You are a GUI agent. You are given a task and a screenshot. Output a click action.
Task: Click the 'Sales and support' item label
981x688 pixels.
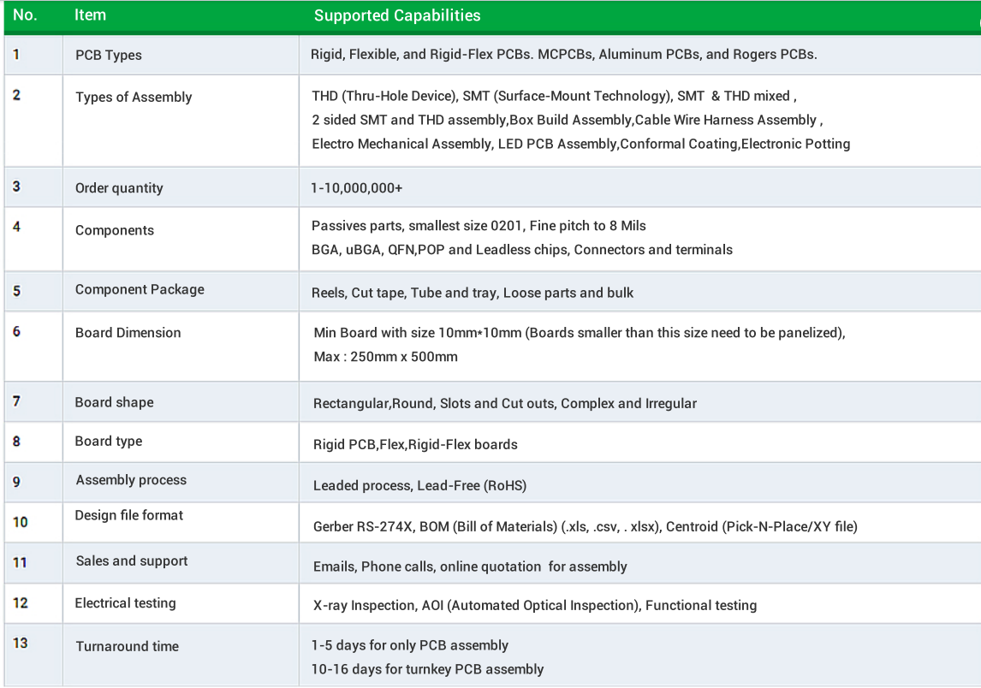click(131, 561)
